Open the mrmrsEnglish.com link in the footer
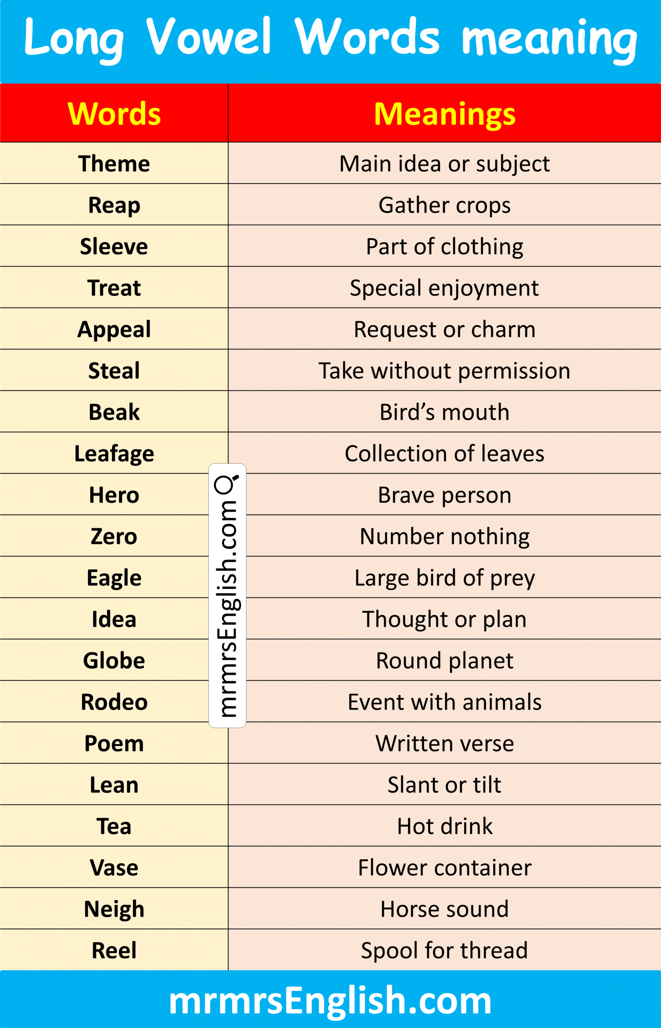 click(330, 1001)
